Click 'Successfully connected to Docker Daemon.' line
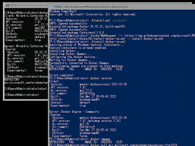 click(80, 63)
